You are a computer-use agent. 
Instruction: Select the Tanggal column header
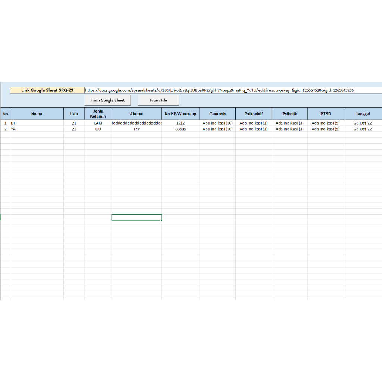[363, 114]
